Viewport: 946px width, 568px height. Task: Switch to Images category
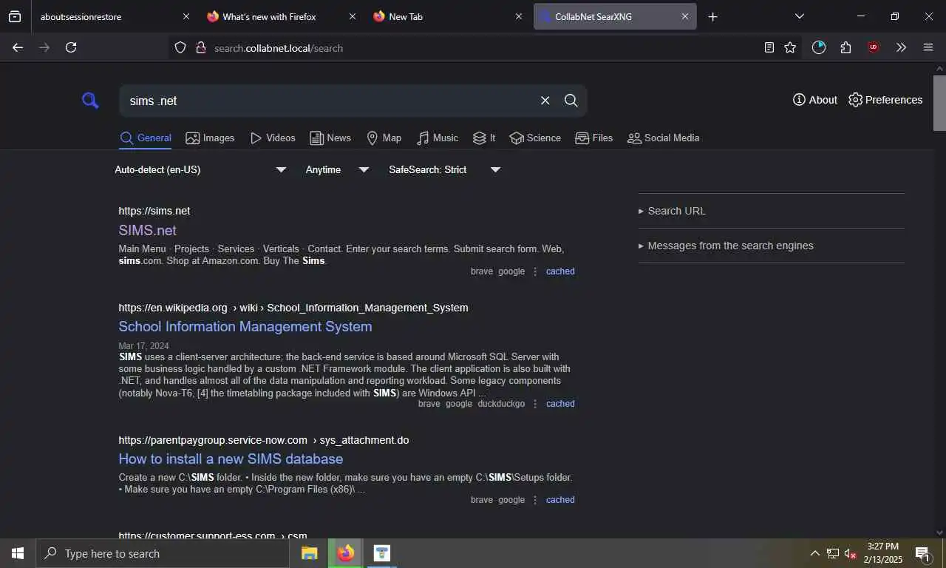point(210,138)
